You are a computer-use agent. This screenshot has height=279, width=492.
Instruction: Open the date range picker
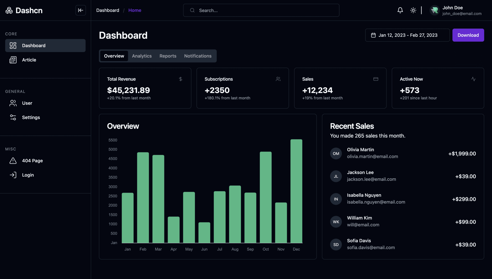pos(407,35)
